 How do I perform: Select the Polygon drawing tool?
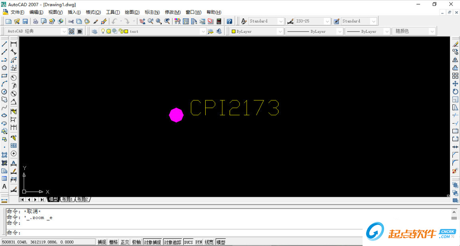coord(4,68)
